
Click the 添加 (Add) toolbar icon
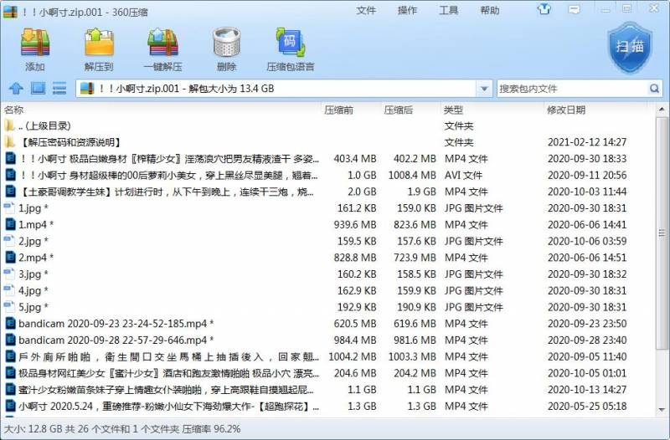coord(35,49)
